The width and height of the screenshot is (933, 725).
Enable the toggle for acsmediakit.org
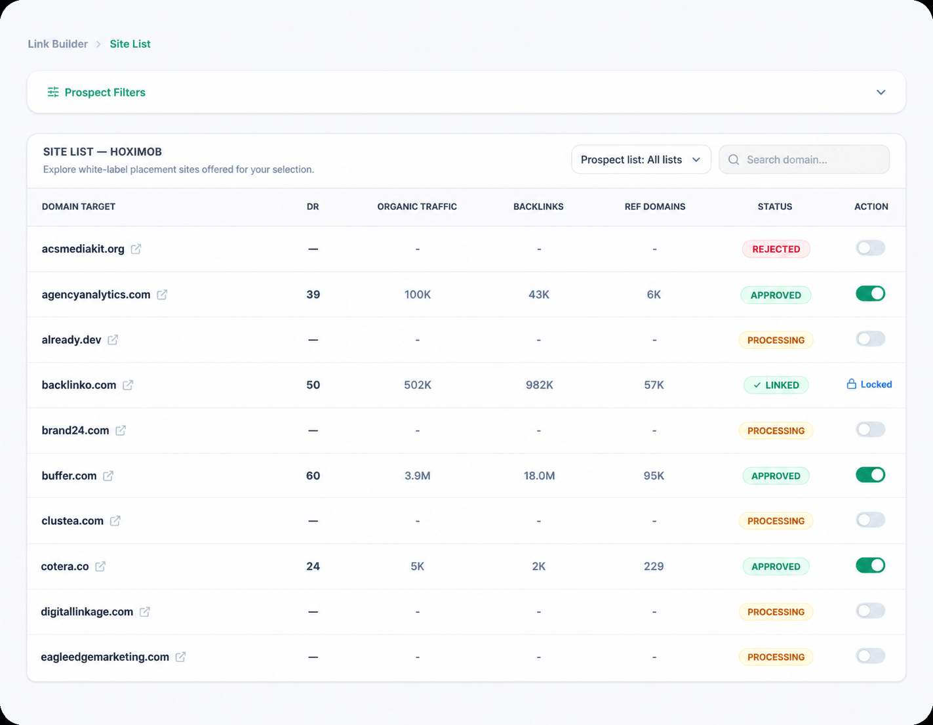tap(870, 248)
